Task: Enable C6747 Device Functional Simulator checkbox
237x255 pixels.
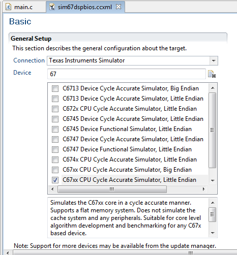Action: (x=55, y=149)
